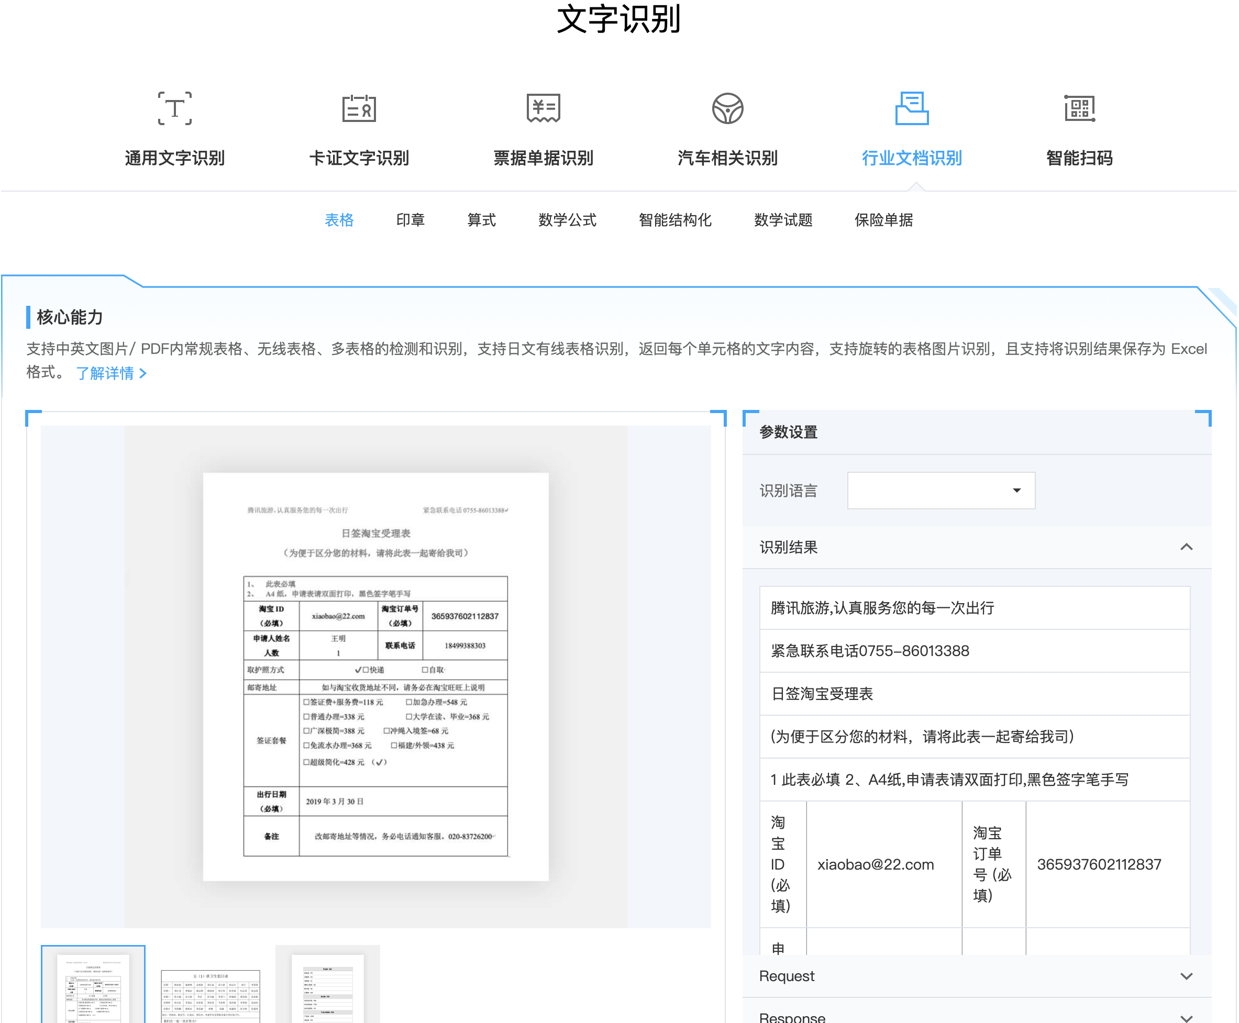Expand the Request section
Screen dimensions: 1239x1023
977,976
